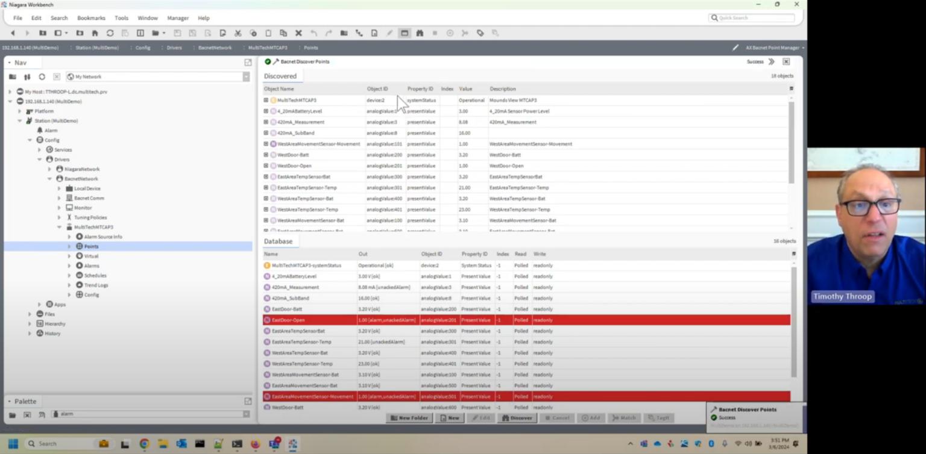Expand the NiagaraNetwork tree node
Viewport: 926px width, 454px height.
point(49,169)
